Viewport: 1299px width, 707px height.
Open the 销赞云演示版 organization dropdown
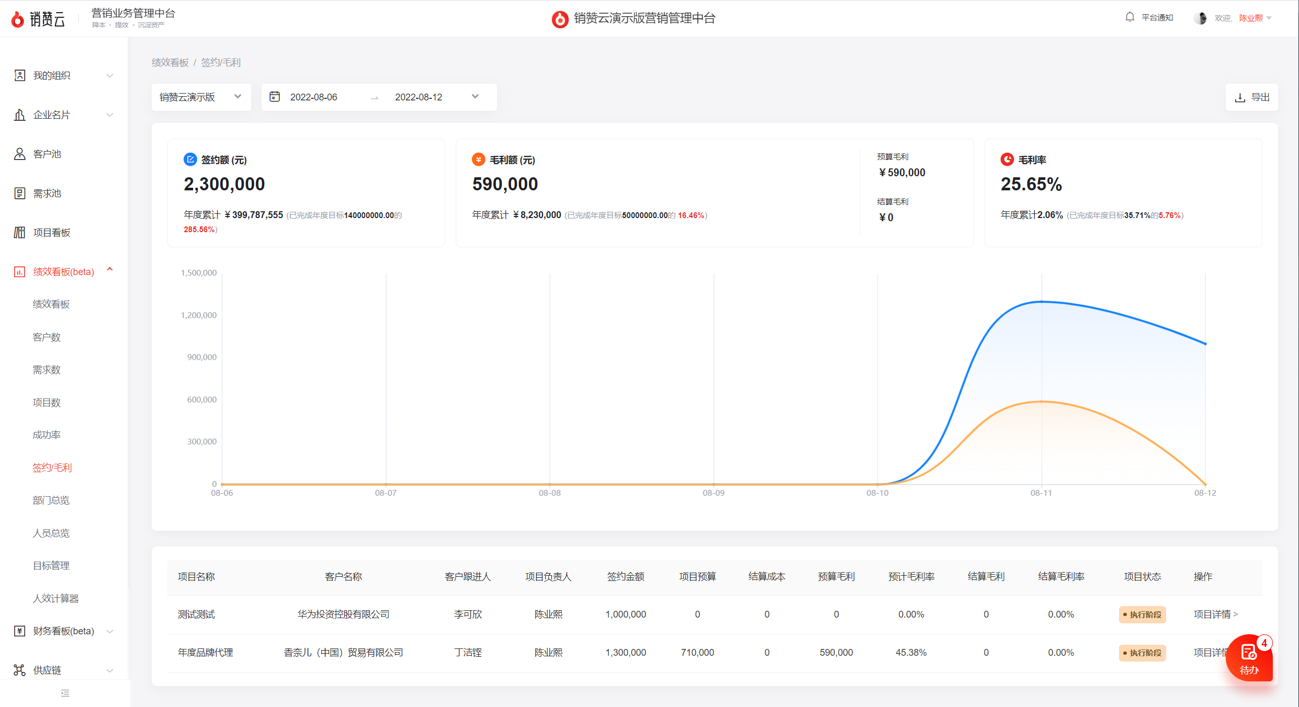pyautogui.click(x=201, y=97)
